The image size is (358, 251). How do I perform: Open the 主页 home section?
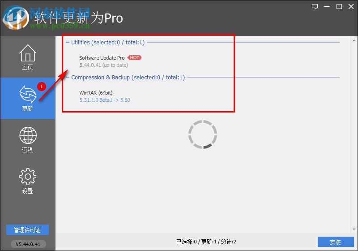click(x=28, y=57)
